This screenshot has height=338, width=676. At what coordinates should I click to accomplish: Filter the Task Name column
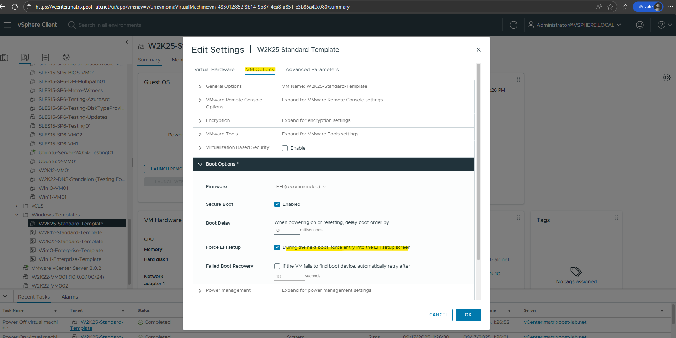(x=55, y=311)
